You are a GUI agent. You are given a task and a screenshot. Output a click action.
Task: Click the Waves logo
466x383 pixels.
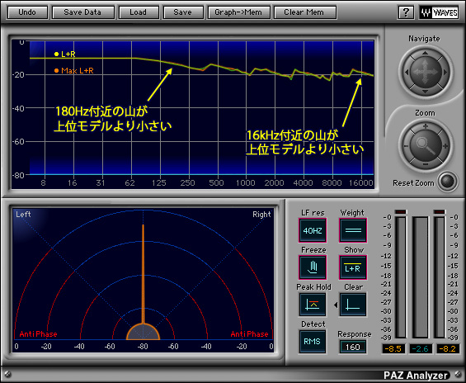(440, 12)
